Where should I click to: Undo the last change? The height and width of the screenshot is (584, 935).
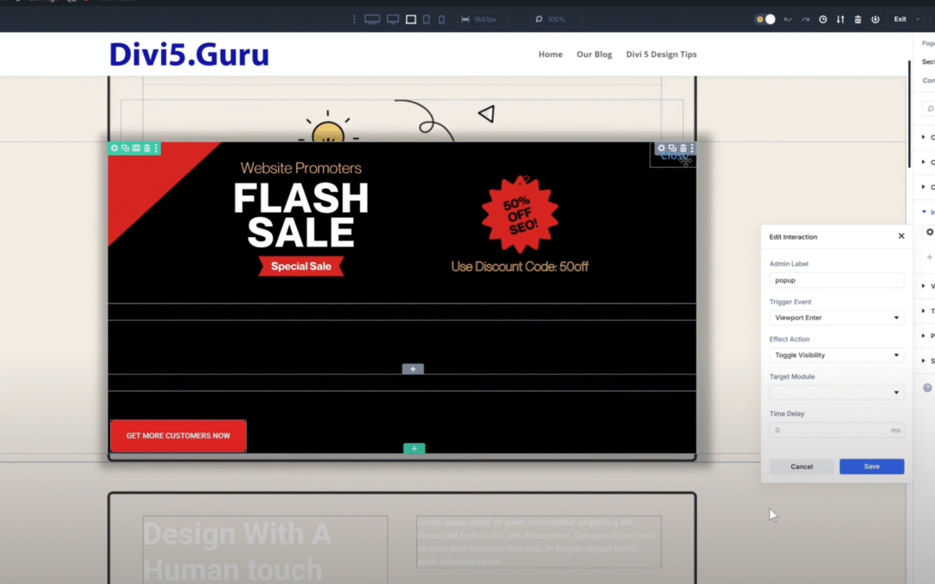[x=788, y=18]
